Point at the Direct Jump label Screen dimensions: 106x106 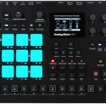coord(72,63)
